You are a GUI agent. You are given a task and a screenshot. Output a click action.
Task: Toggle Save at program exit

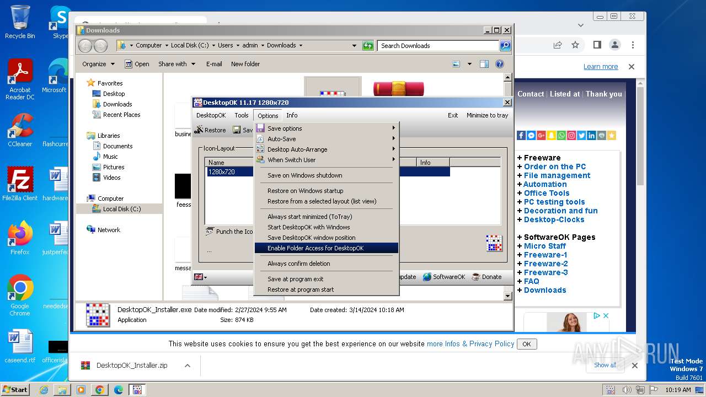coord(295,279)
